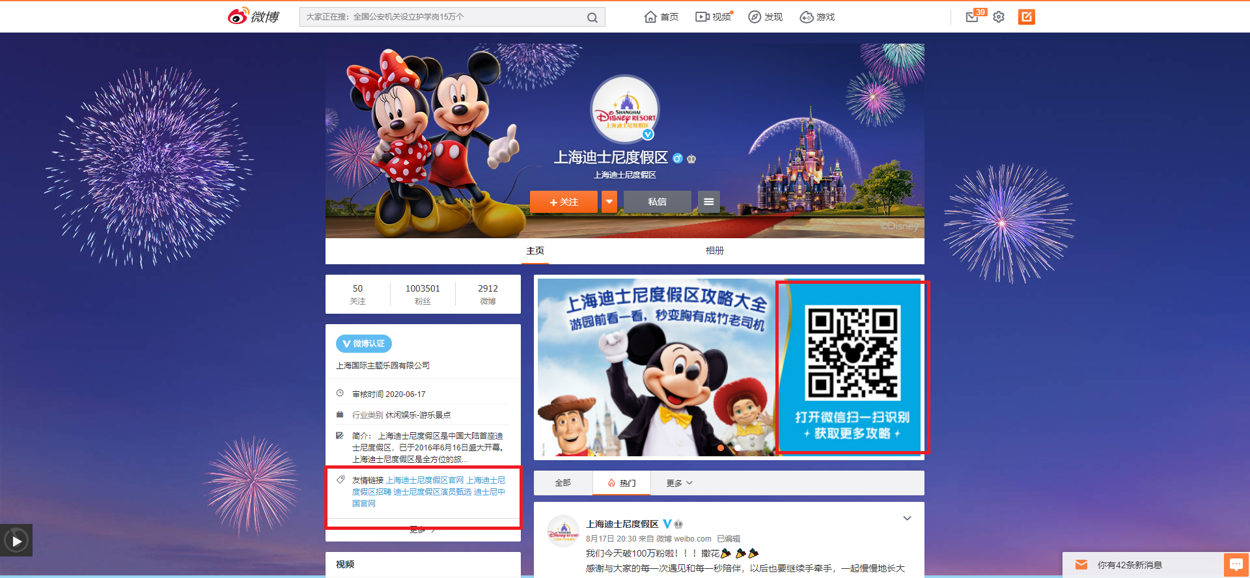This screenshot has width=1250, height=578.
Task: Open the 视频 video section
Action: coord(714,17)
